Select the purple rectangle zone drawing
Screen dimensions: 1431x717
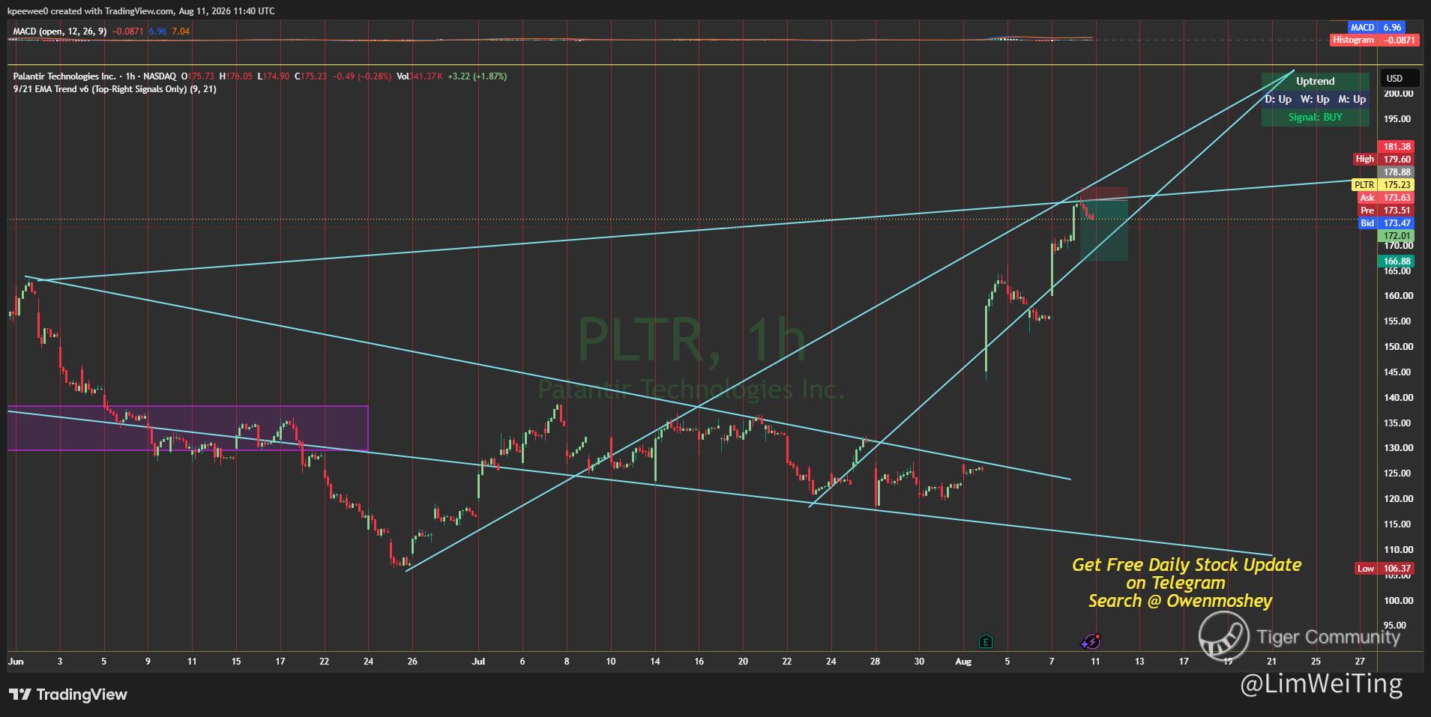(x=187, y=428)
